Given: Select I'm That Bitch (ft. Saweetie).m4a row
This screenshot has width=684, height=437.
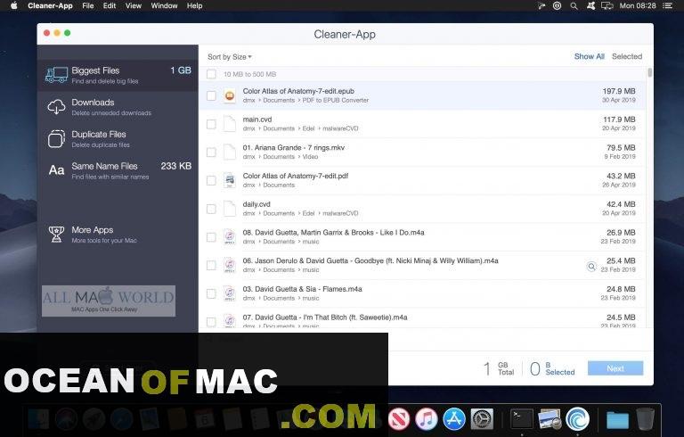Looking at the screenshot, I should [x=422, y=318].
